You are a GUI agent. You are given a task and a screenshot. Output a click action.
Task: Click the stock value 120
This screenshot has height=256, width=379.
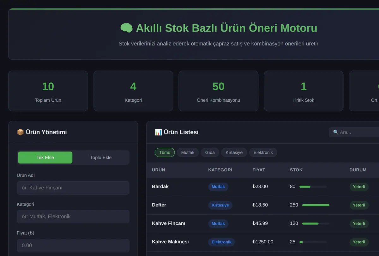[x=294, y=223]
